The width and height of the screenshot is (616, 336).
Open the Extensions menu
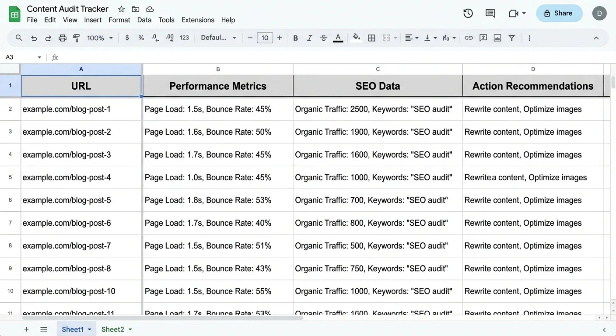tap(198, 20)
